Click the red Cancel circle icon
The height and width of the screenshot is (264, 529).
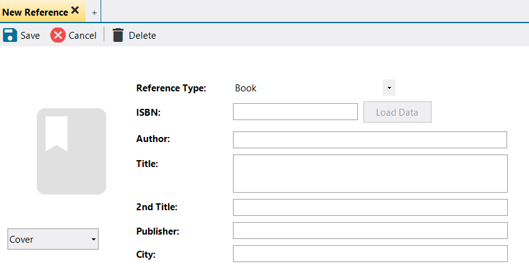[58, 35]
